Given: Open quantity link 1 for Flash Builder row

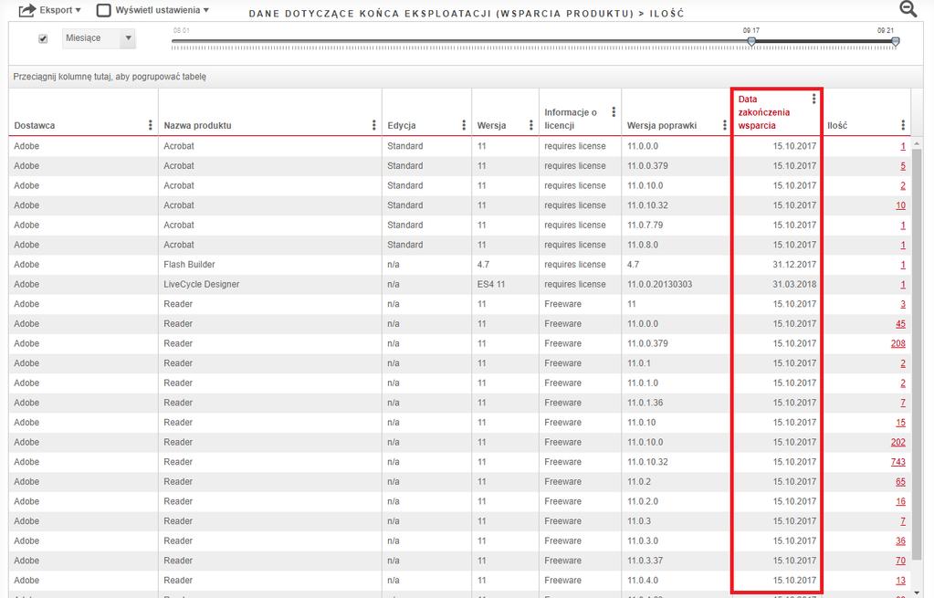Looking at the screenshot, I should click(903, 265).
